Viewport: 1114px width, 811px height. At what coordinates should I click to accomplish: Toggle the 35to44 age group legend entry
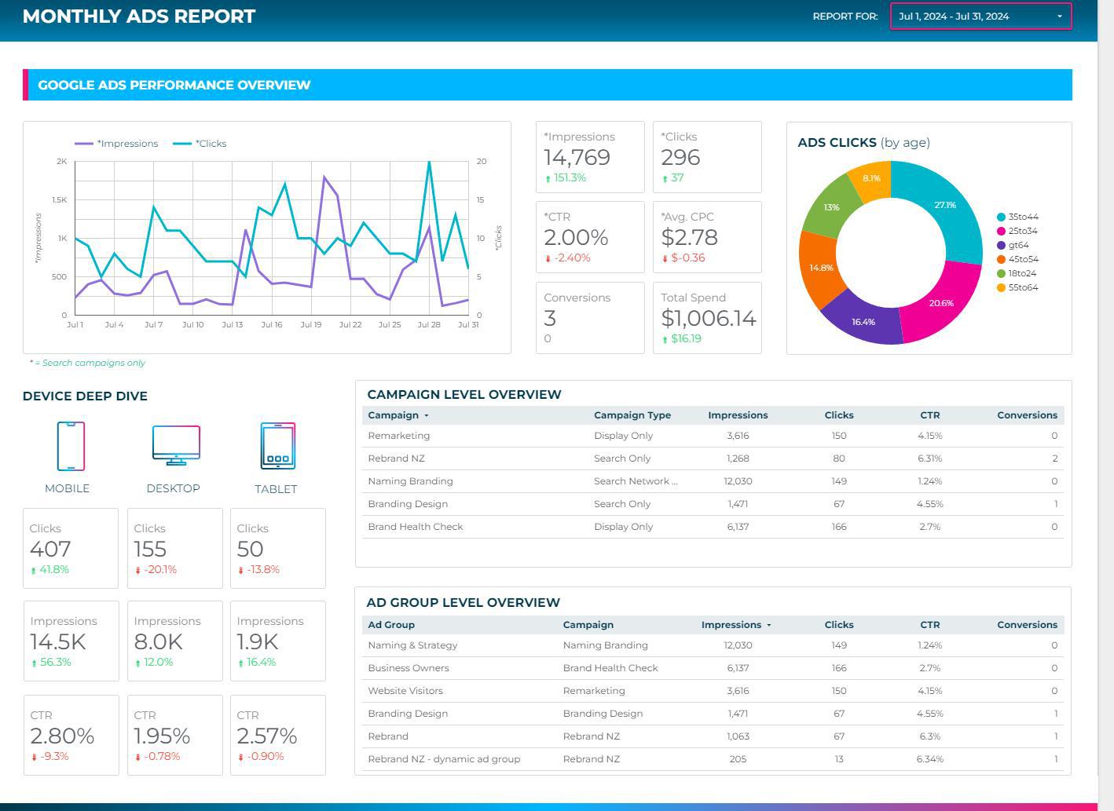click(1018, 217)
